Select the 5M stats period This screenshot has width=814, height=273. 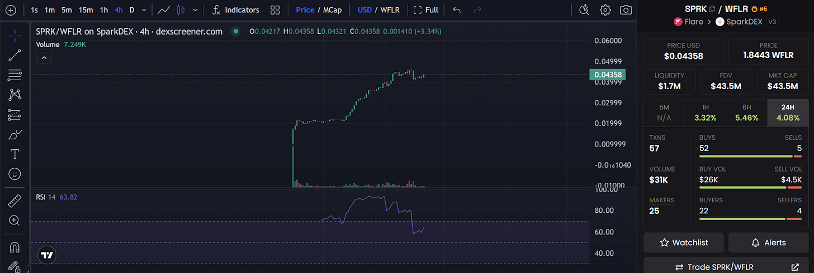664,113
